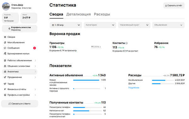Image resolution: width=189 pixels, height=119 pixels.
Task: Expand Работа с объявлениями menu chevron
Action: tap(35, 61)
